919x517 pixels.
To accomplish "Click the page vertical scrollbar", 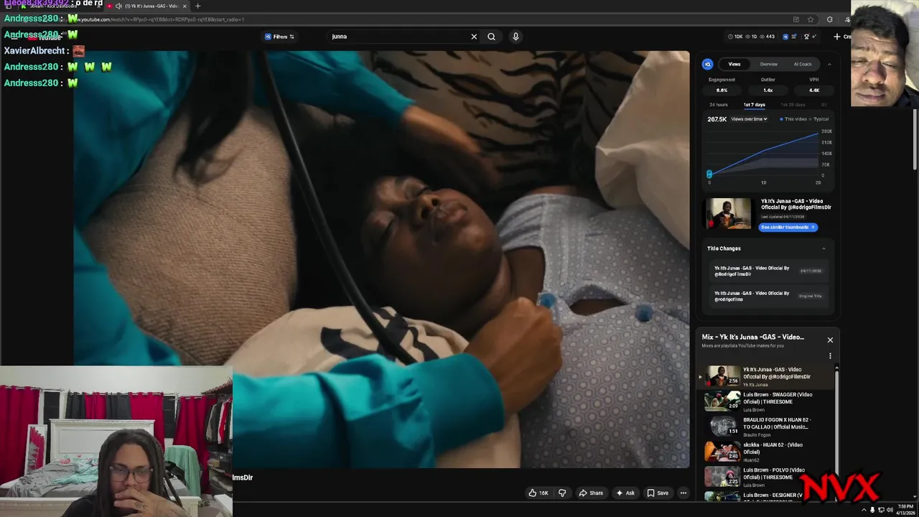I will tap(915, 140).
